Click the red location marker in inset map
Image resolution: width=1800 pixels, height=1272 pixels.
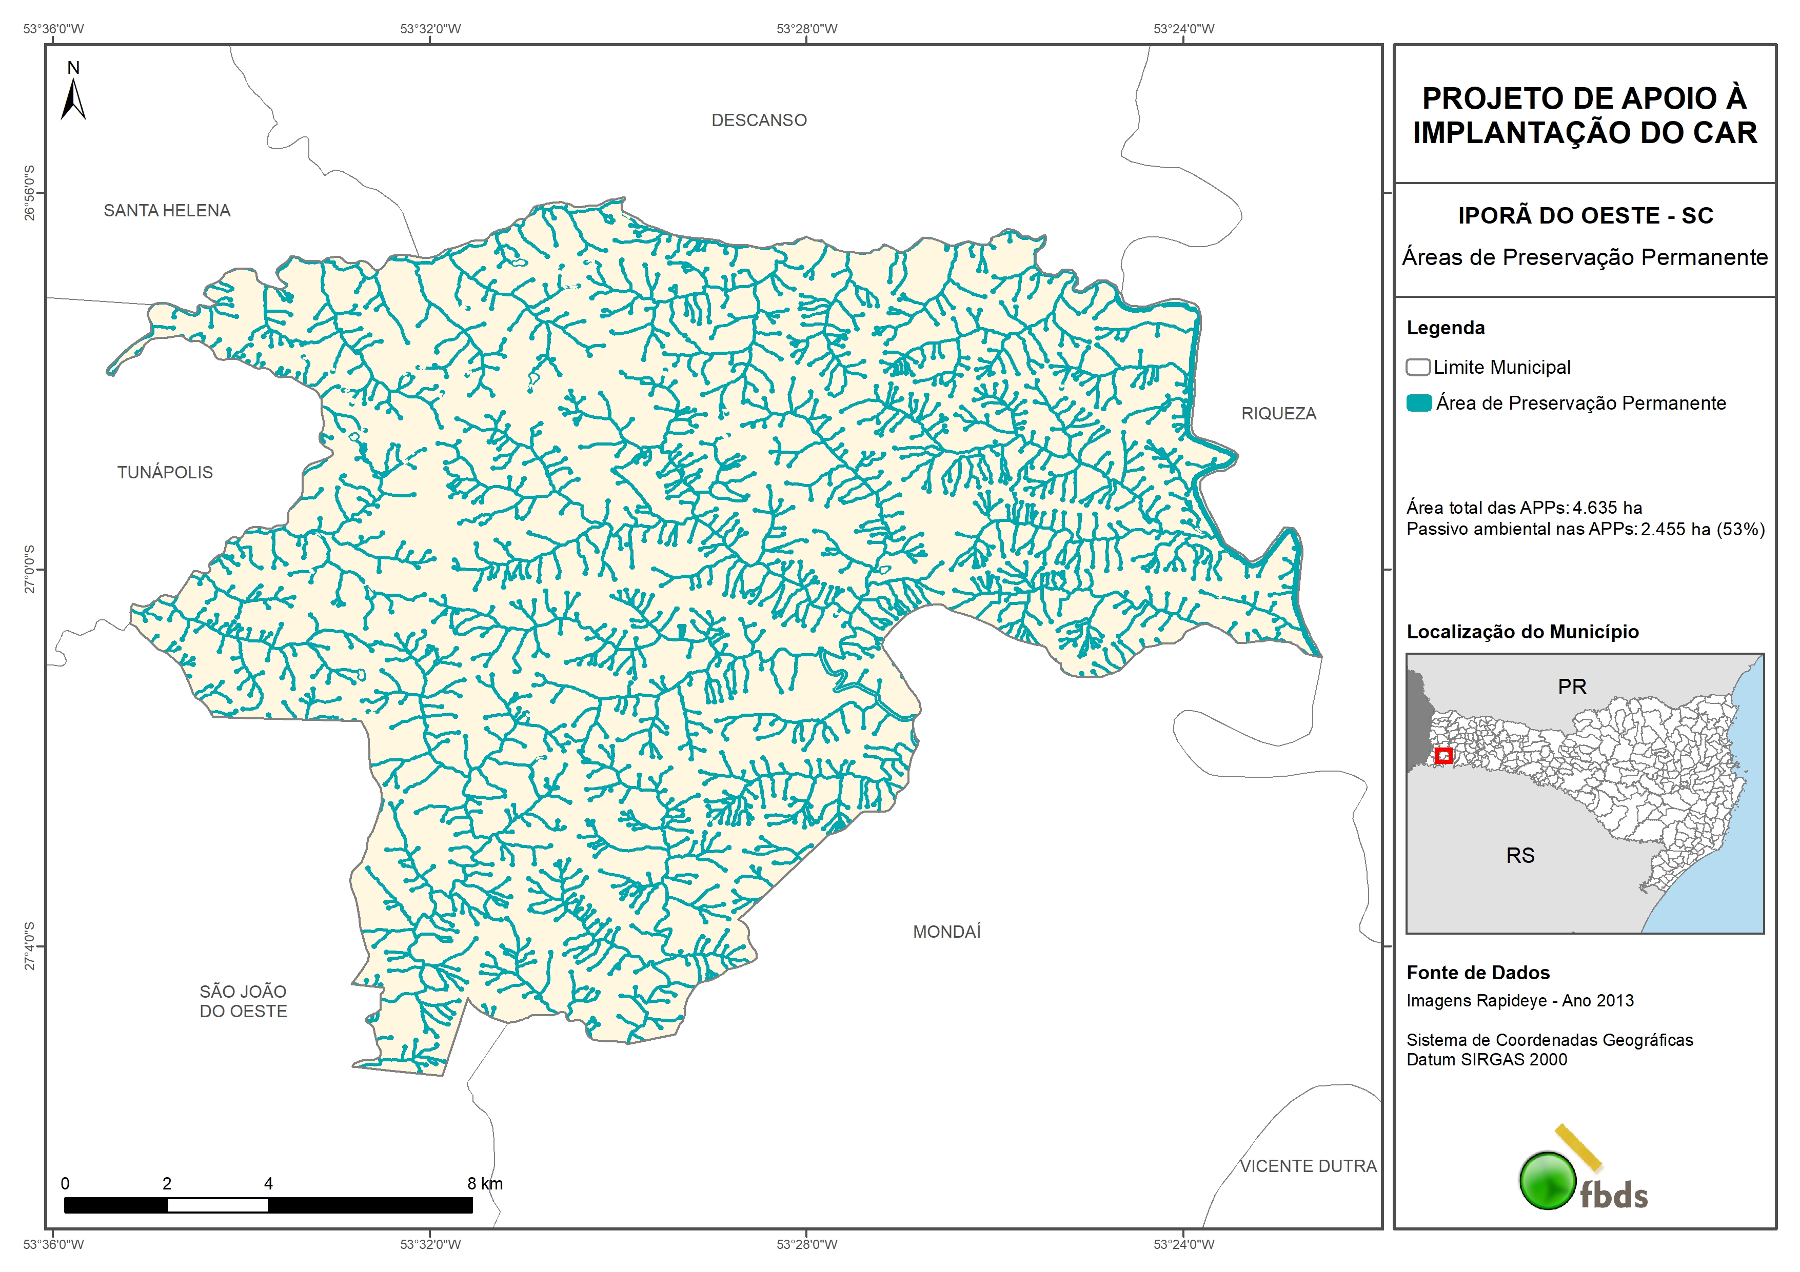(1443, 756)
